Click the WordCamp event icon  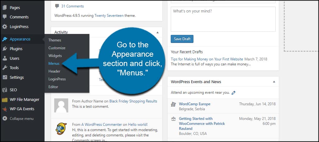[173, 104]
